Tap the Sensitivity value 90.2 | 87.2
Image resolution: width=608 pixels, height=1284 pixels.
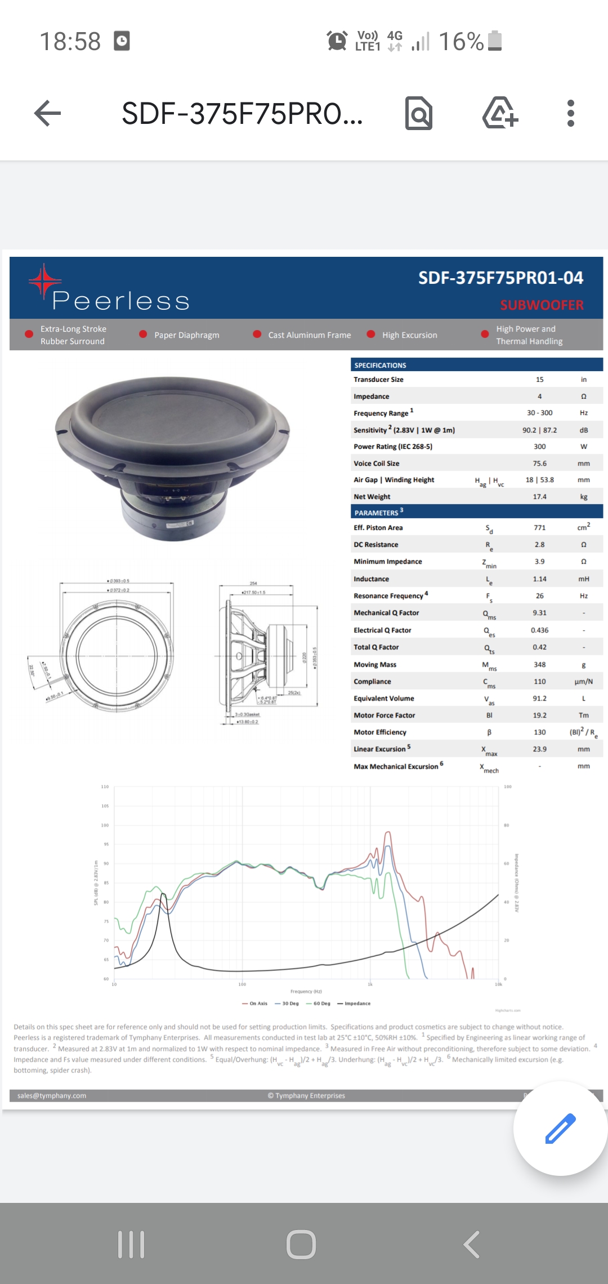point(539,430)
